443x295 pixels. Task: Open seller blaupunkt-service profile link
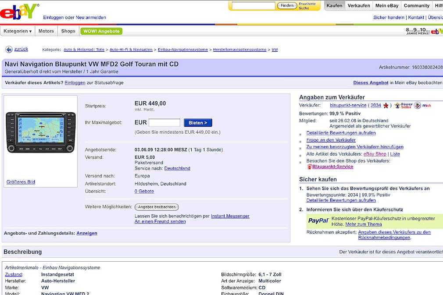348,105
